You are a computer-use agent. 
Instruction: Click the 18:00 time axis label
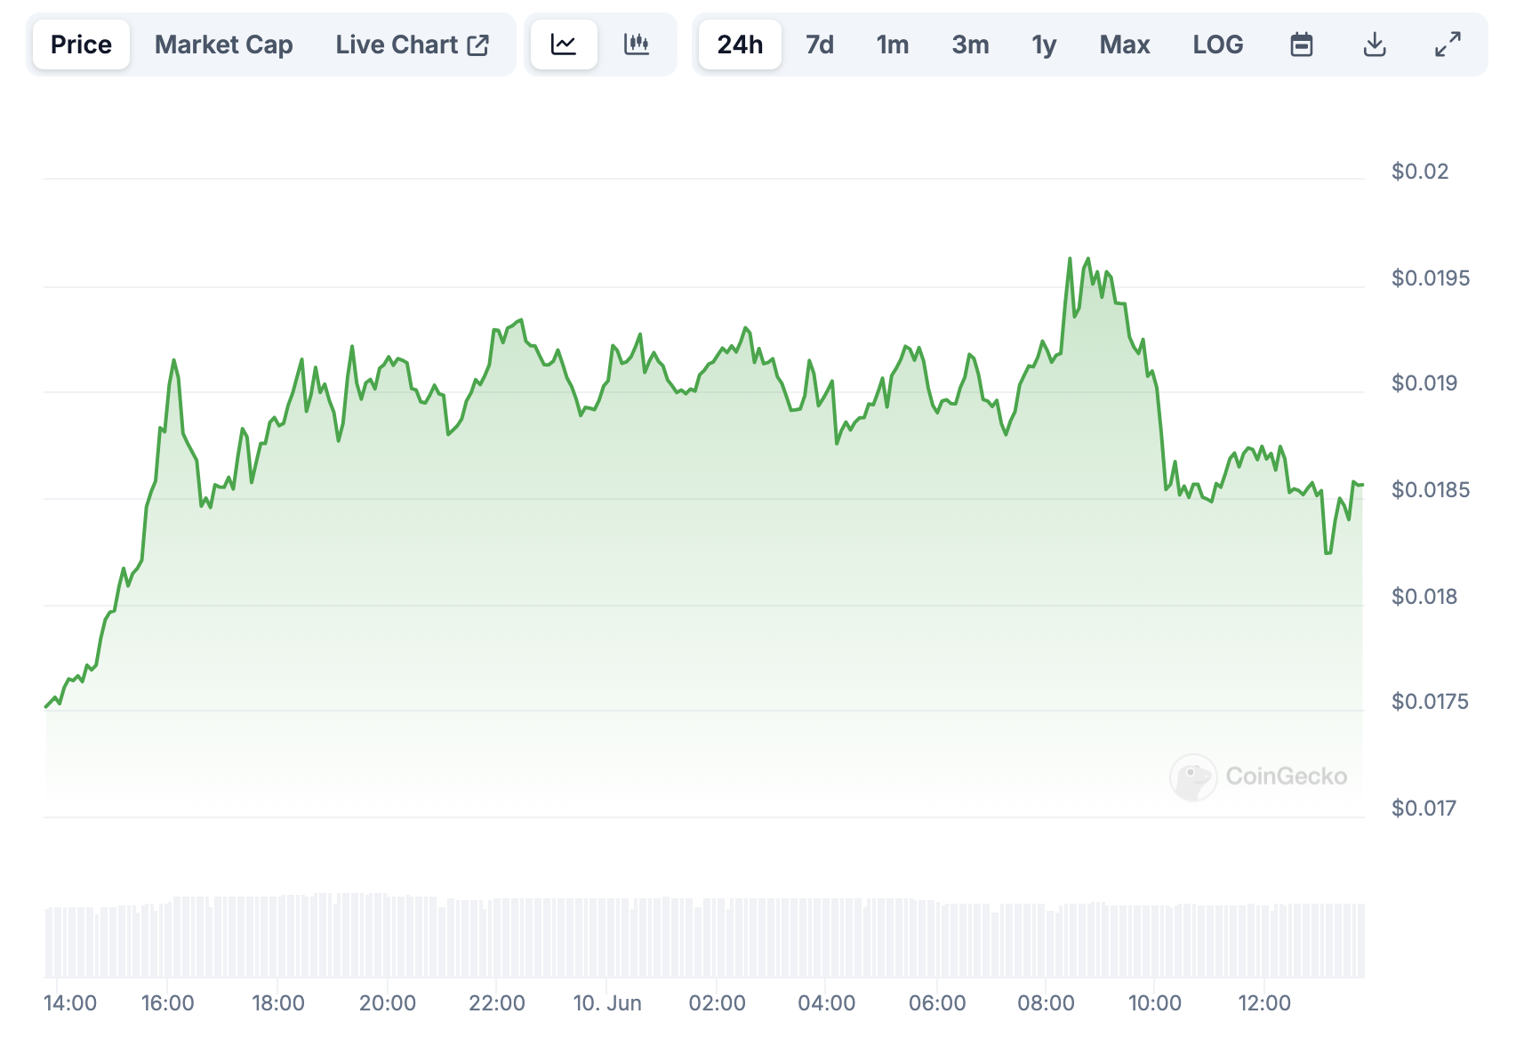pos(278,1003)
